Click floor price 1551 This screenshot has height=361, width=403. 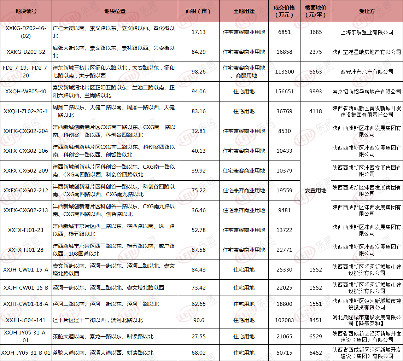[316, 304]
